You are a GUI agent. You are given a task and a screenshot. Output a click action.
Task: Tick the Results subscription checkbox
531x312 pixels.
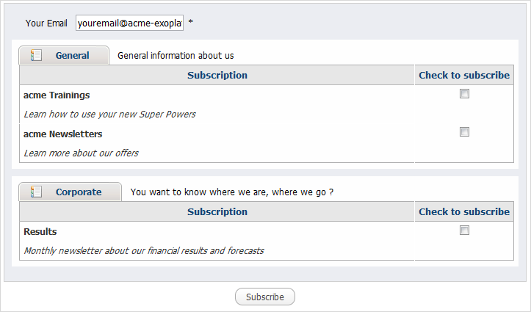click(x=464, y=230)
